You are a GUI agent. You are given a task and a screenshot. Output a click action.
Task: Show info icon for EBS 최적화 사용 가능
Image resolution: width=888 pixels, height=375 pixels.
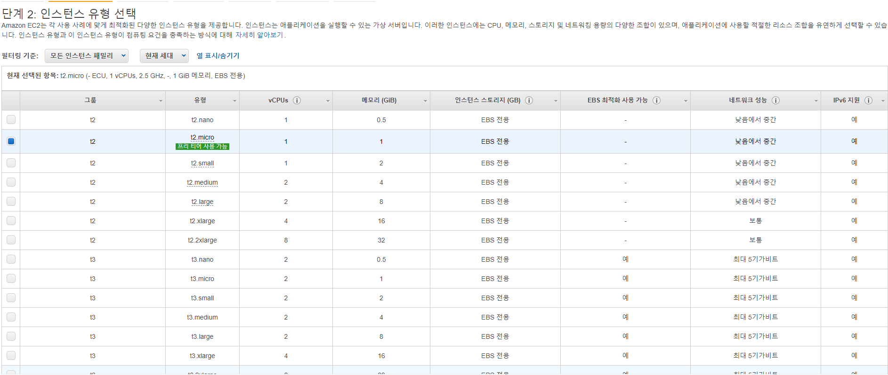(656, 100)
